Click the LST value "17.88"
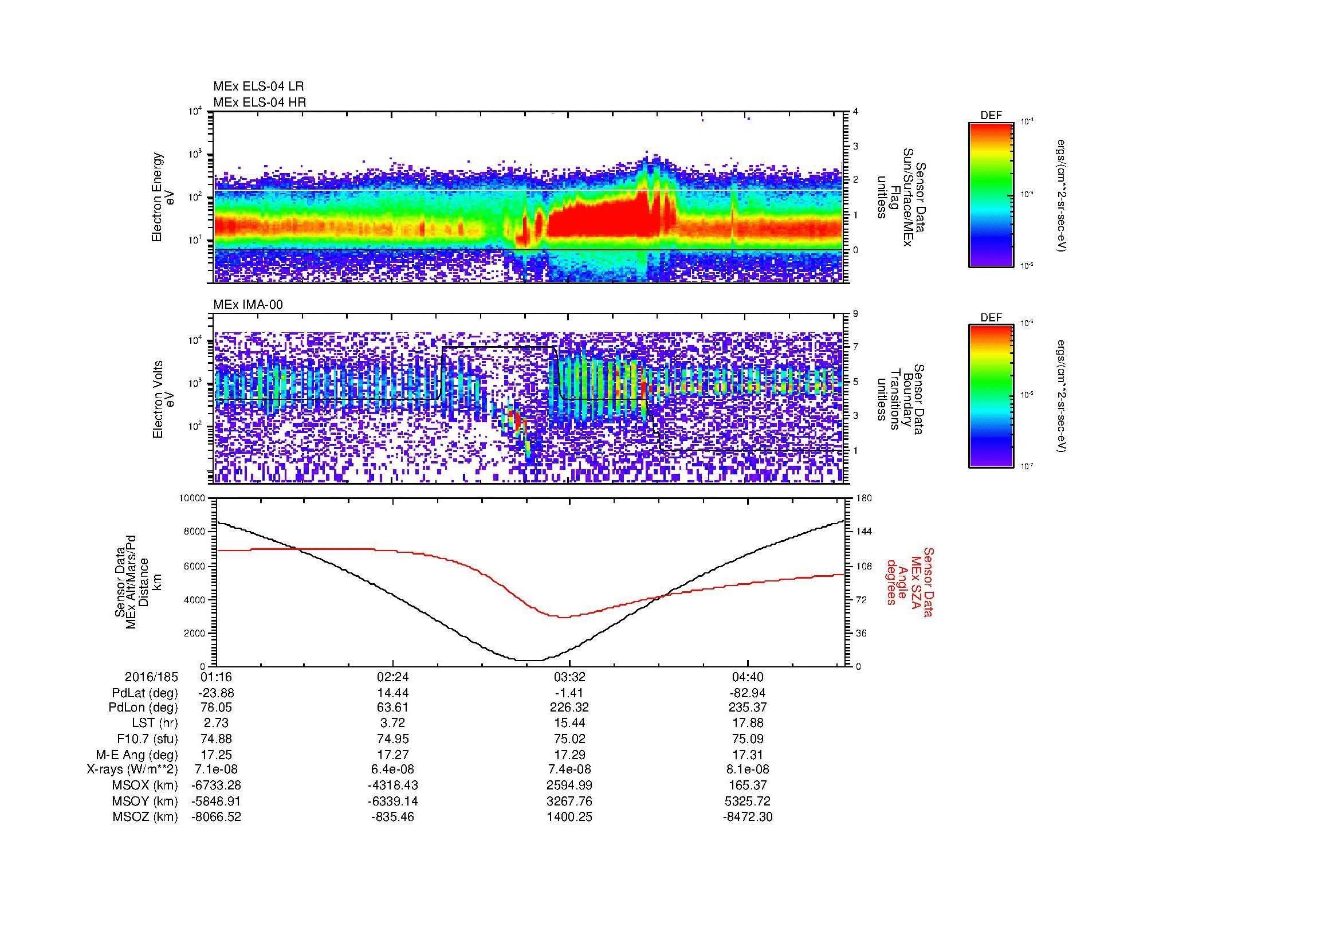 pos(747,723)
